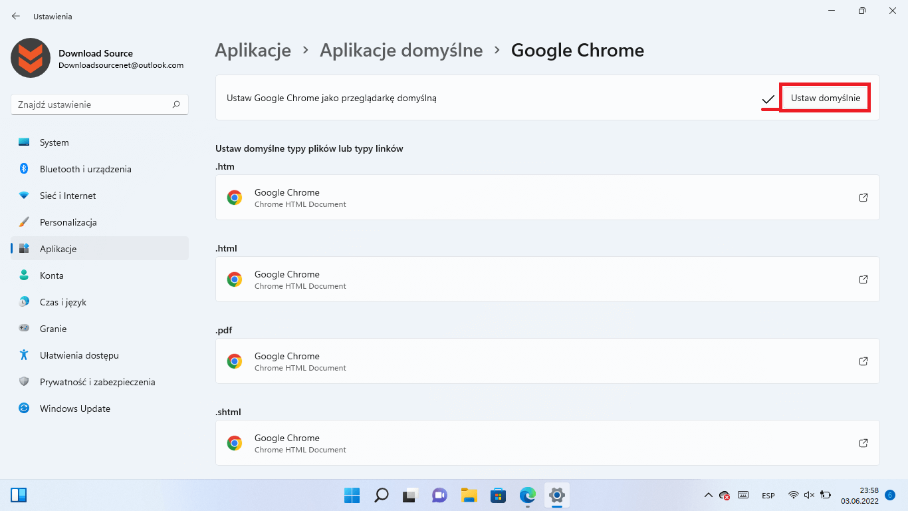Open Personalizacja settings
908x511 pixels.
point(100,222)
